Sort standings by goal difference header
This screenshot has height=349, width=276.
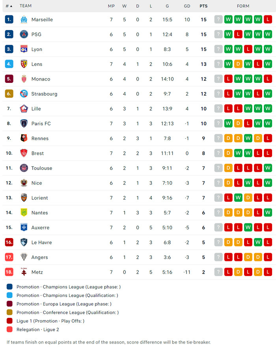point(187,6)
